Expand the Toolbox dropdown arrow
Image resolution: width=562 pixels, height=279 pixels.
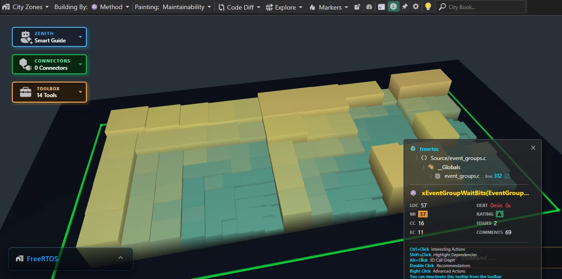[x=80, y=92]
